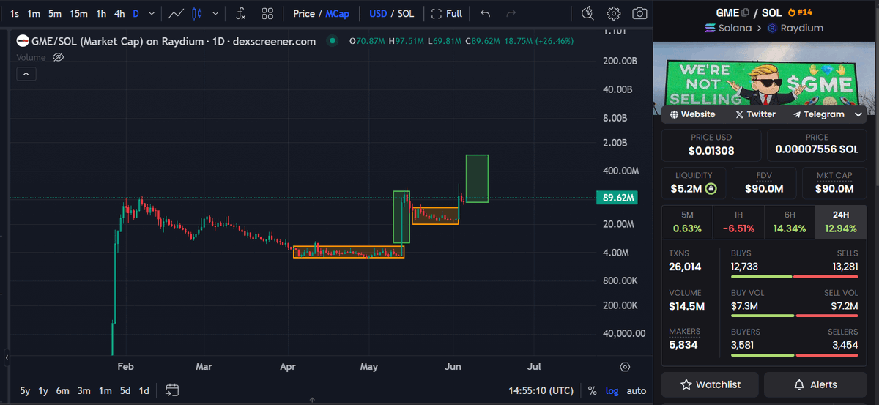879x405 pixels.
Task: Open the chart in Full screen
Action: point(447,13)
